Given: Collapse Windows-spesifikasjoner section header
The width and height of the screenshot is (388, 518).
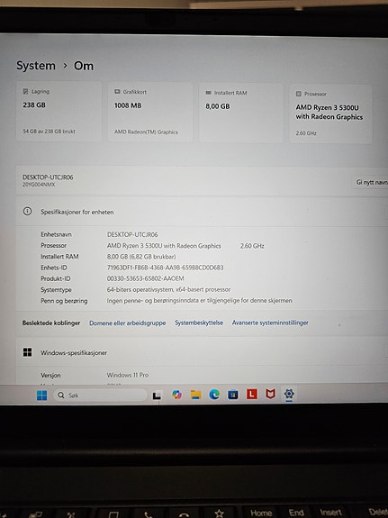Looking at the screenshot, I should click(202, 352).
